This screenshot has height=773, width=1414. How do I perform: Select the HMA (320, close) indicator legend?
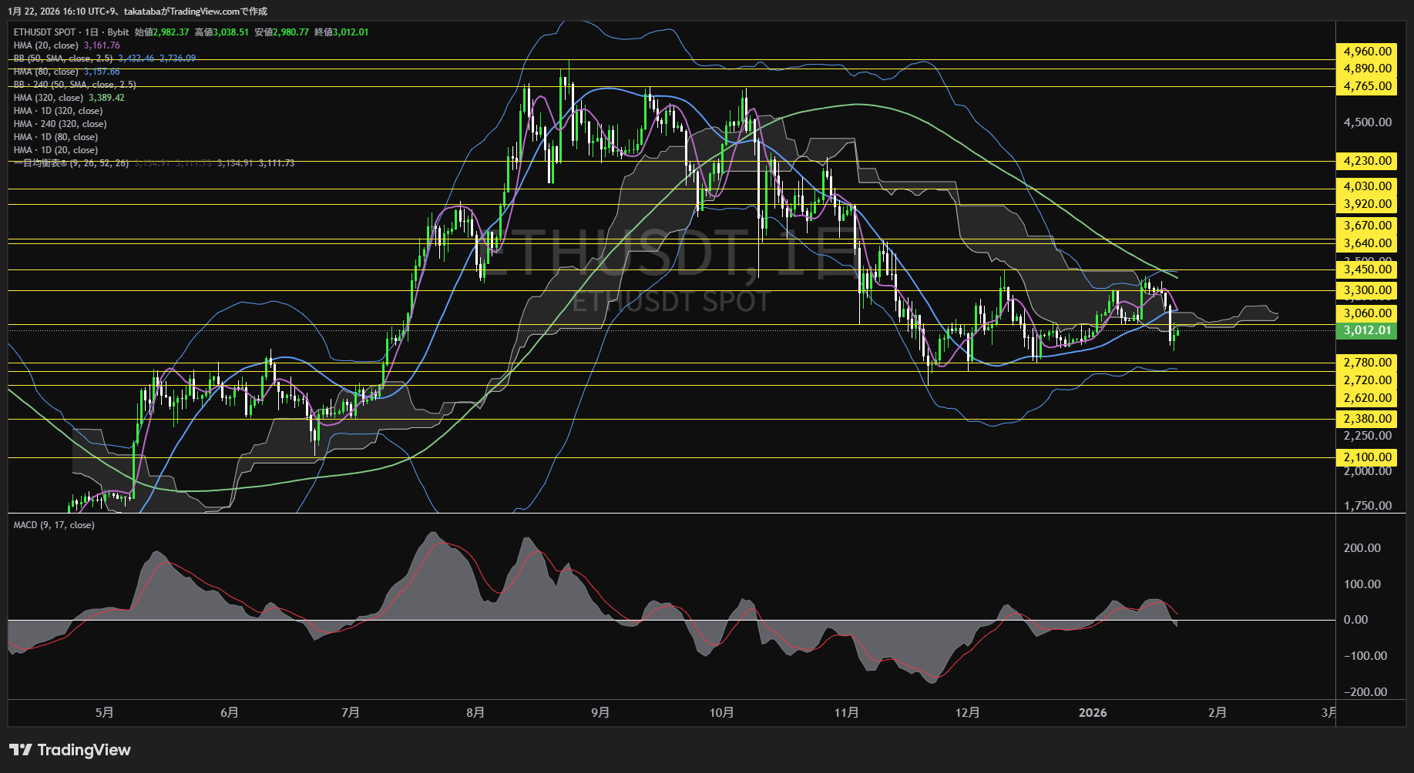click(48, 98)
